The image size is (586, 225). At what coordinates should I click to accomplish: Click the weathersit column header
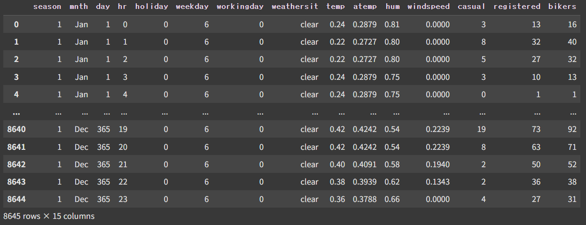point(295,7)
